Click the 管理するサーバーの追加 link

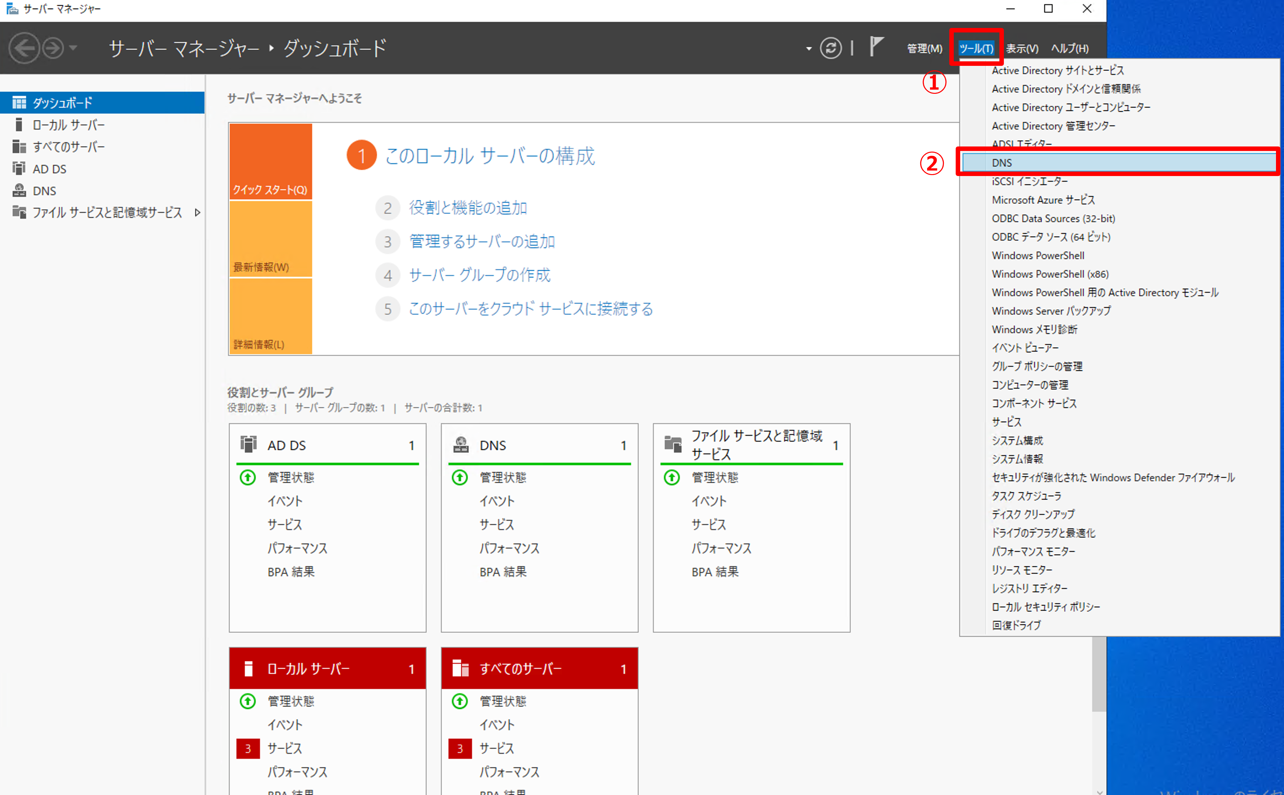(482, 242)
